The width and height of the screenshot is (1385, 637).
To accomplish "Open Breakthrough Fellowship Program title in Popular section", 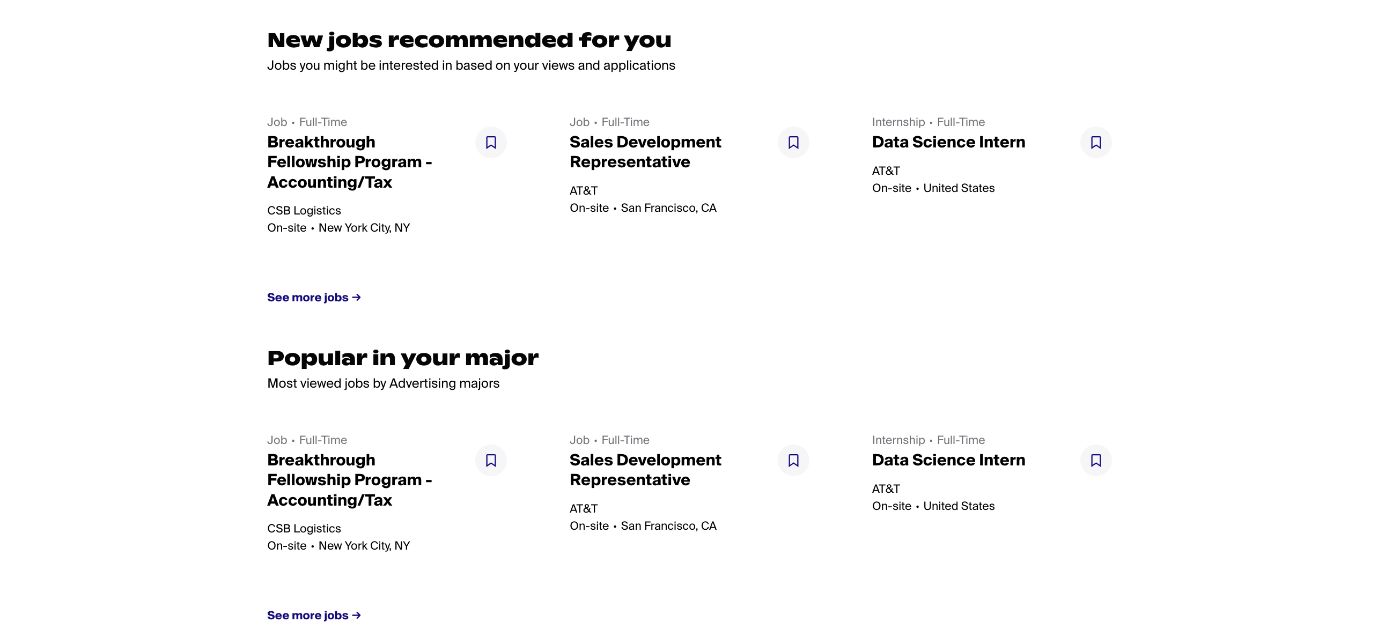I will (350, 479).
